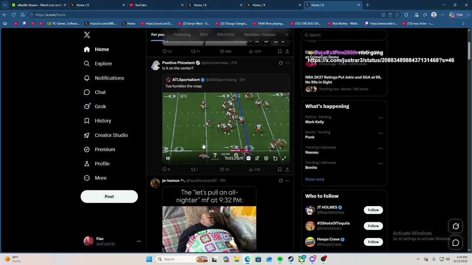Image resolution: width=472 pixels, height=265 pixels.
Task: Add a new timeline tab with plus
Action: [x=287, y=35]
